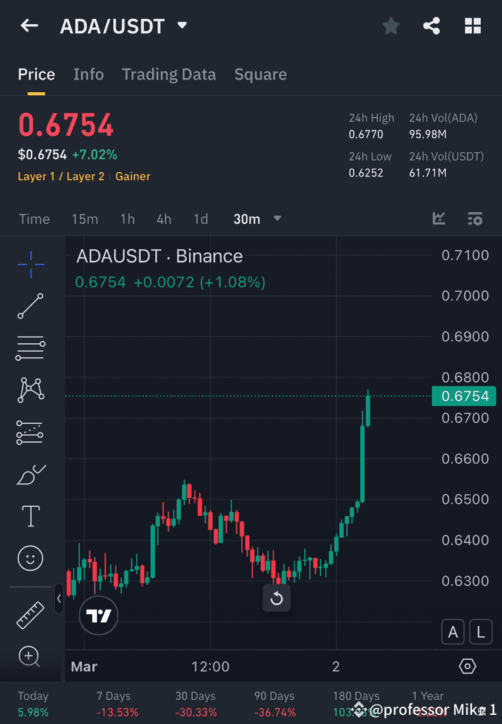Select the crosshair tool
The image size is (502, 724).
pos(30,264)
